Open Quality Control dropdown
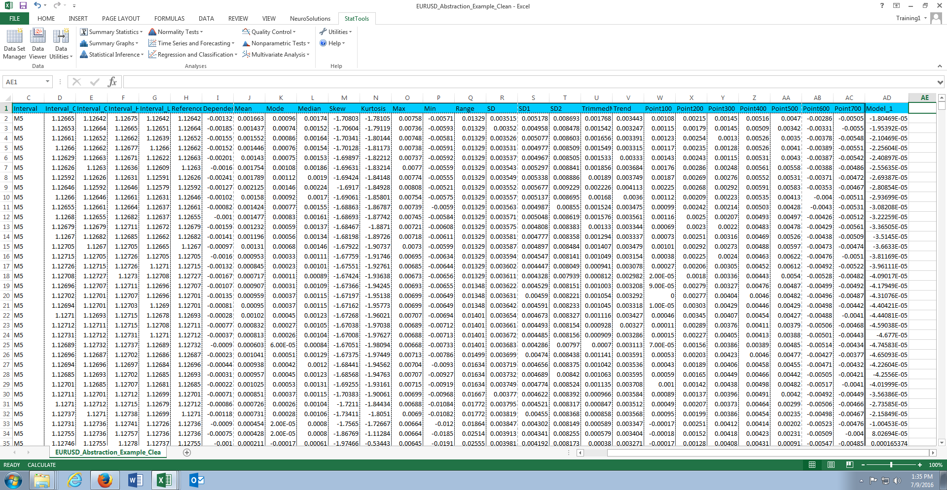Image resolution: width=947 pixels, height=490 pixels. coord(269,32)
